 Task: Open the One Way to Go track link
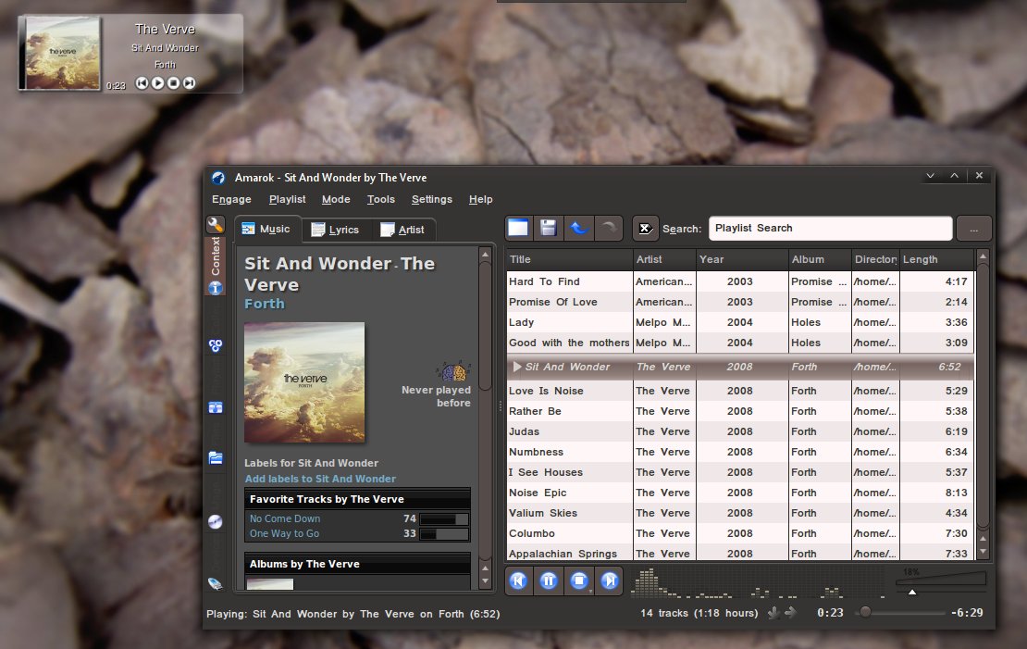coord(284,533)
